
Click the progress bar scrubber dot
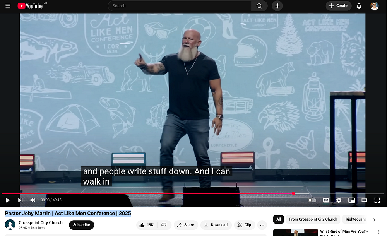(293, 193)
